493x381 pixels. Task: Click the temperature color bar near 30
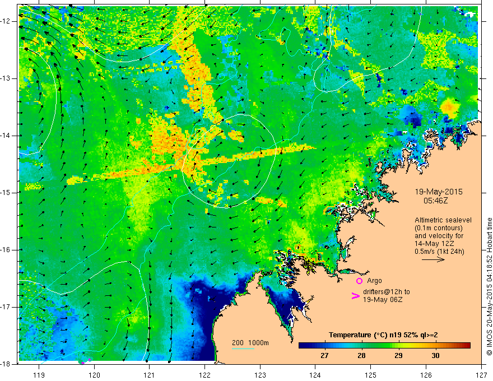435,345
